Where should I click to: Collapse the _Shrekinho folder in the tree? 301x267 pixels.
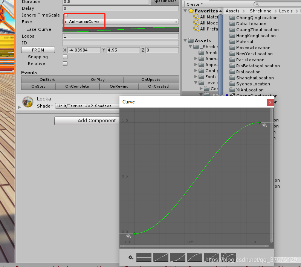191,46
